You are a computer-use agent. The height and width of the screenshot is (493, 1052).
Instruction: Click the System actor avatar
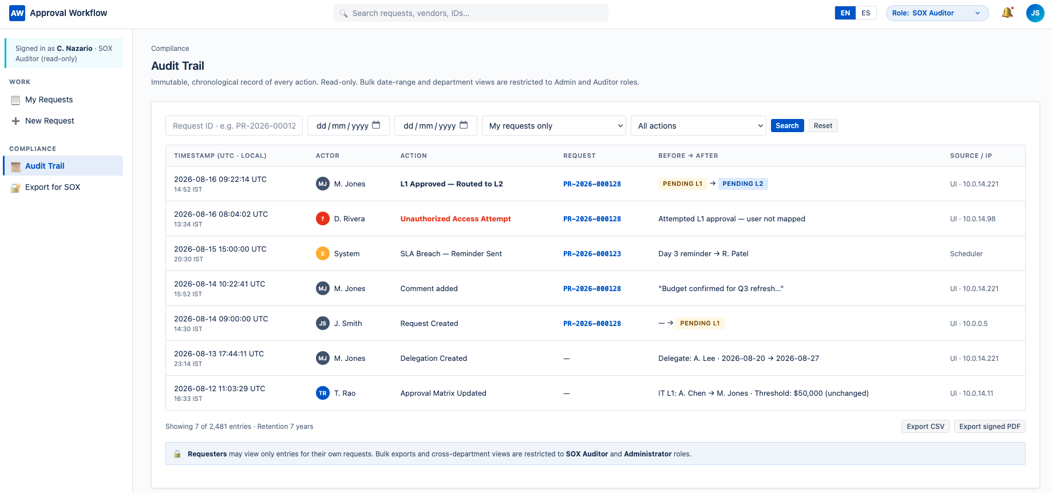(323, 253)
